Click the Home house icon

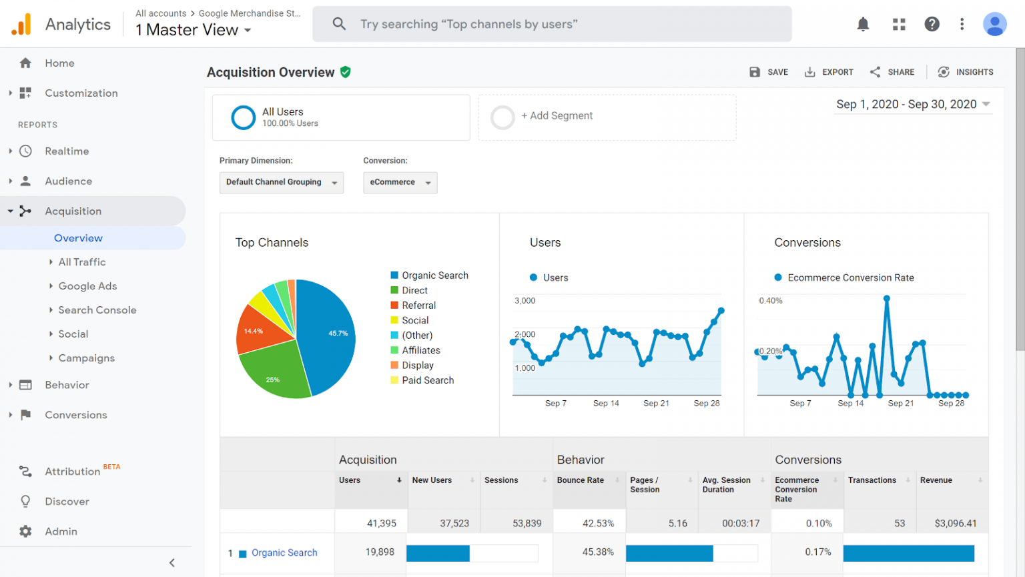click(x=25, y=63)
